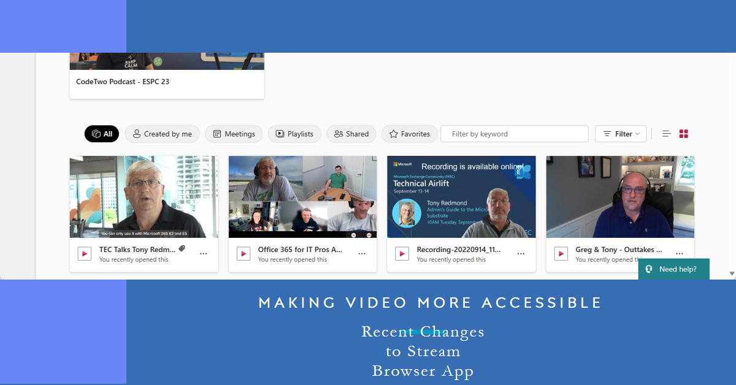Open the CodeTwo Podcast video thumbnail

pos(167,61)
